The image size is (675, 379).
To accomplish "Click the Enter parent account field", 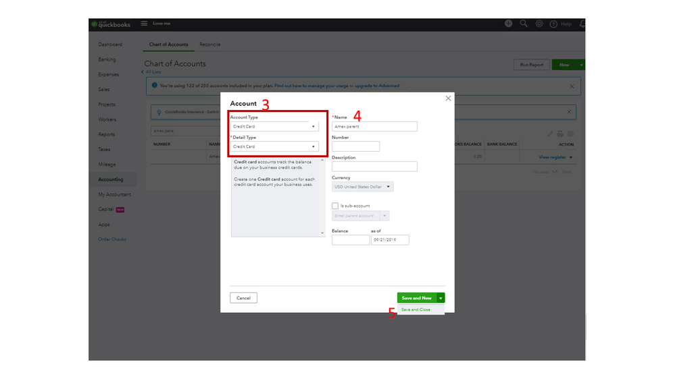I will coord(356,216).
